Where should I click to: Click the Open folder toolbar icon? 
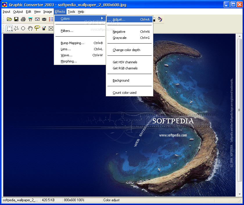click(9, 19)
